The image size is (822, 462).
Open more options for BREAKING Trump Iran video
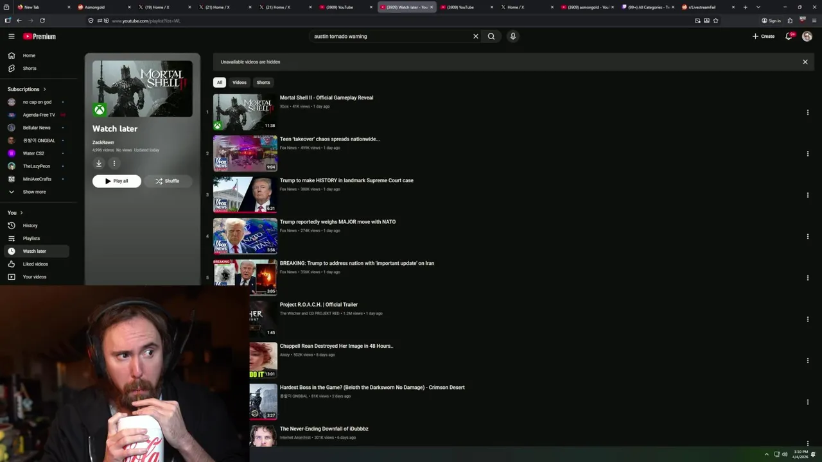coord(807,278)
